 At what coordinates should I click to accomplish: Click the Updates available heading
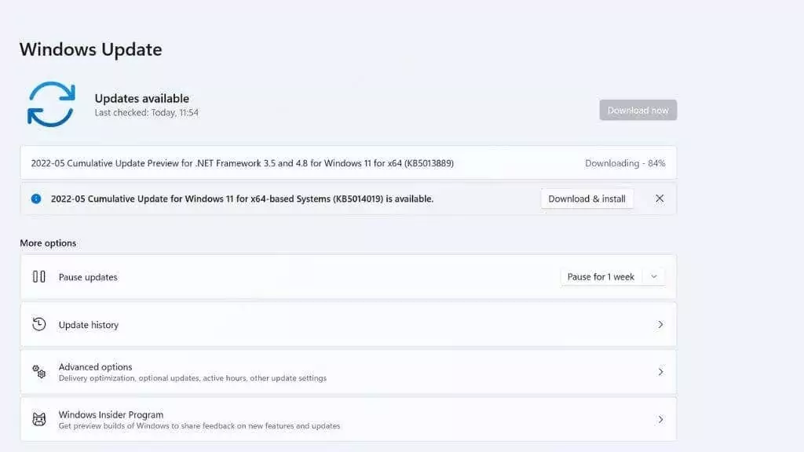click(x=141, y=98)
